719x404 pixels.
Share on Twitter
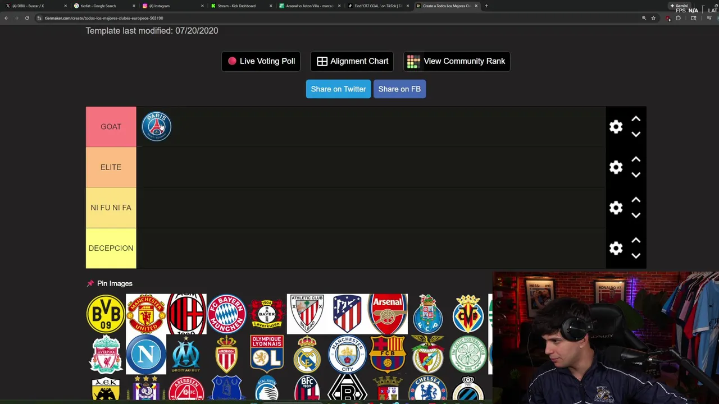pyautogui.click(x=338, y=89)
